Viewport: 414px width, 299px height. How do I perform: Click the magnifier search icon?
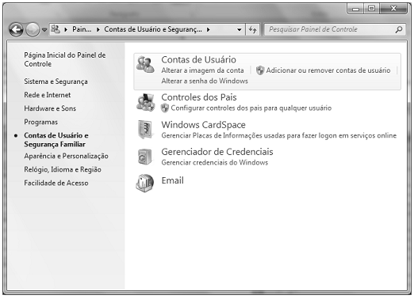tap(399, 29)
